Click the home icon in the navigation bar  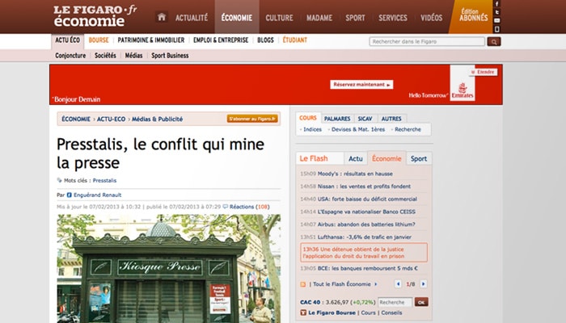[x=161, y=17]
